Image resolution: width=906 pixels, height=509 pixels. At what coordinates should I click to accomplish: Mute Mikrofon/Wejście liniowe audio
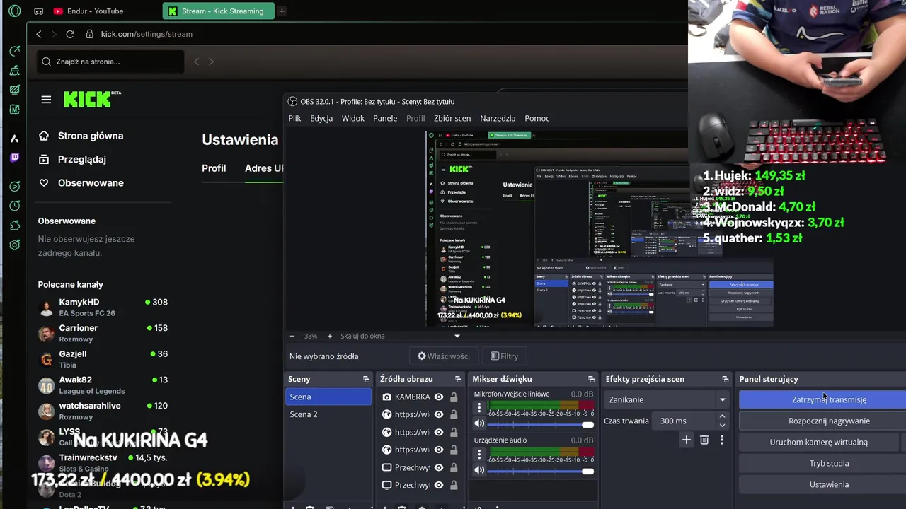click(479, 423)
